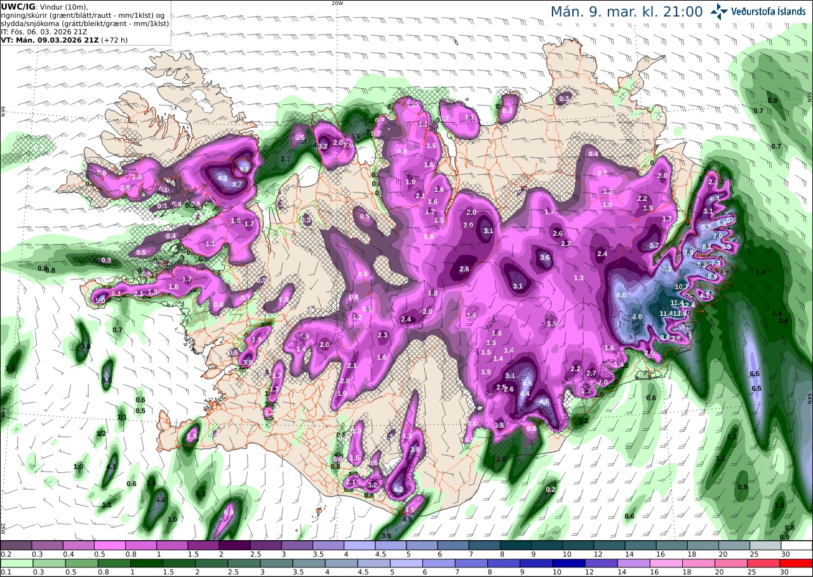Screen dimensions: 813x577
Task: Click the '20W' longitude label at top
Action: tap(337, 3)
